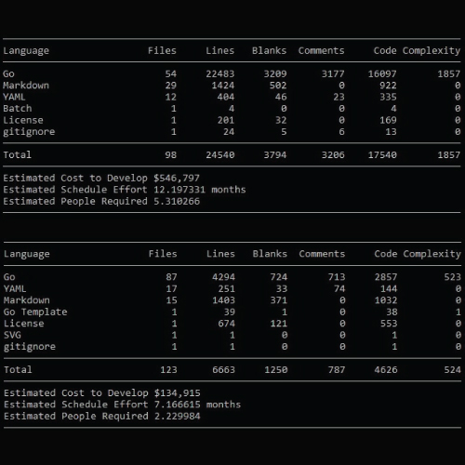
Task: Click the cost estimate $134,915
Action: [x=178, y=392]
